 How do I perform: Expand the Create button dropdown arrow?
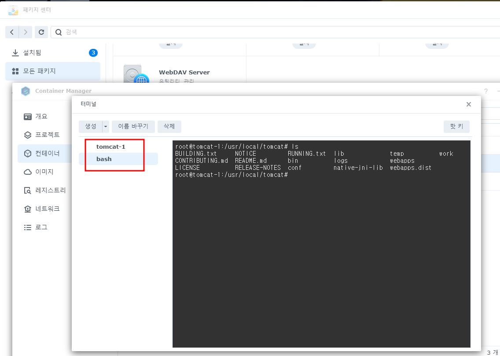[106, 127]
